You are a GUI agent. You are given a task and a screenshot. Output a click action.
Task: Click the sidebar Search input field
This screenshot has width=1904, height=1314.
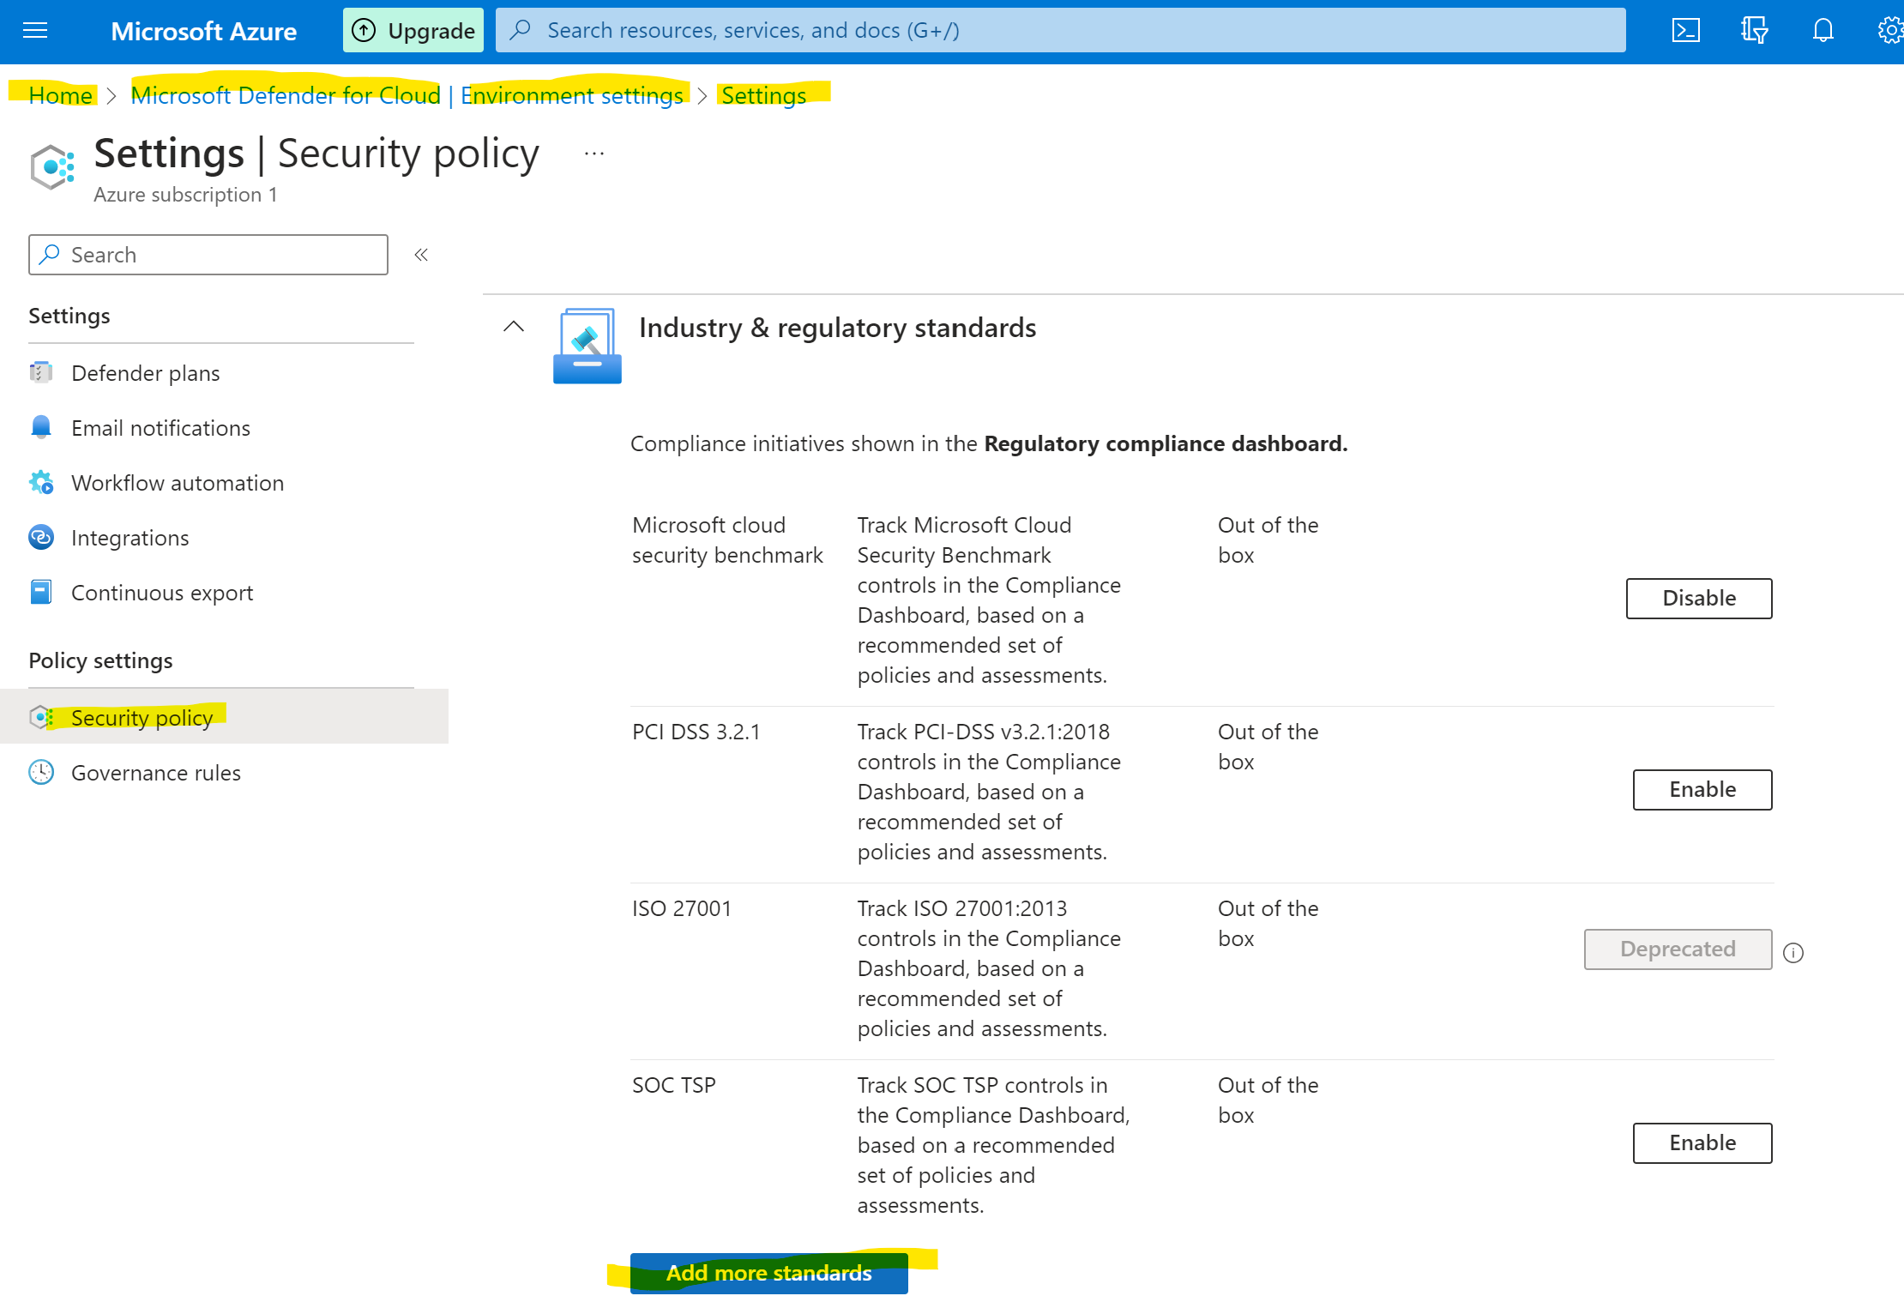click(x=208, y=255)
